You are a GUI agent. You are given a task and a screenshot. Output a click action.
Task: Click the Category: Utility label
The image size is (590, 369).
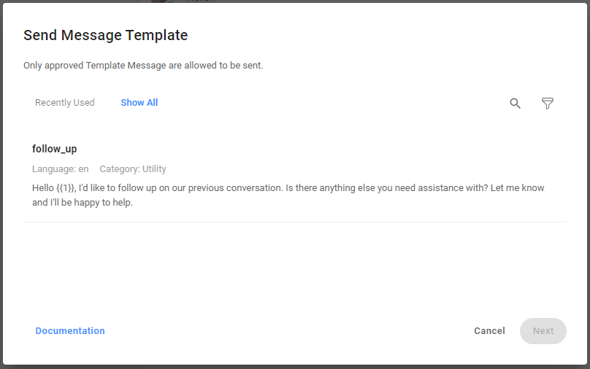pyautogui.click(x=133, y=169)
